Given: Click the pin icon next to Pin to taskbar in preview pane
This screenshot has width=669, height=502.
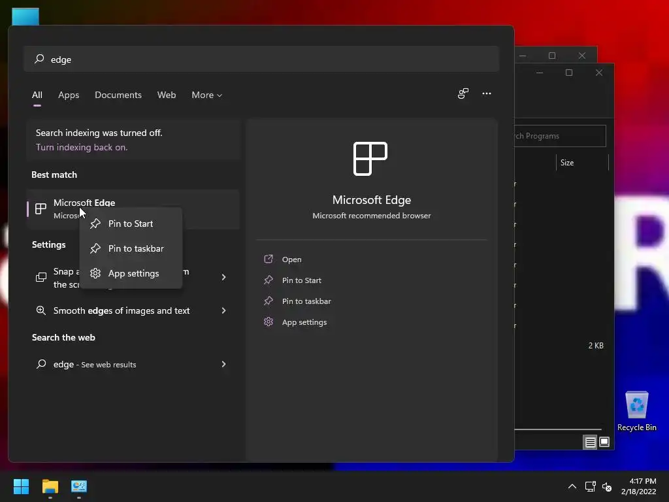Looking at the screenshot, I should (269, 301).
